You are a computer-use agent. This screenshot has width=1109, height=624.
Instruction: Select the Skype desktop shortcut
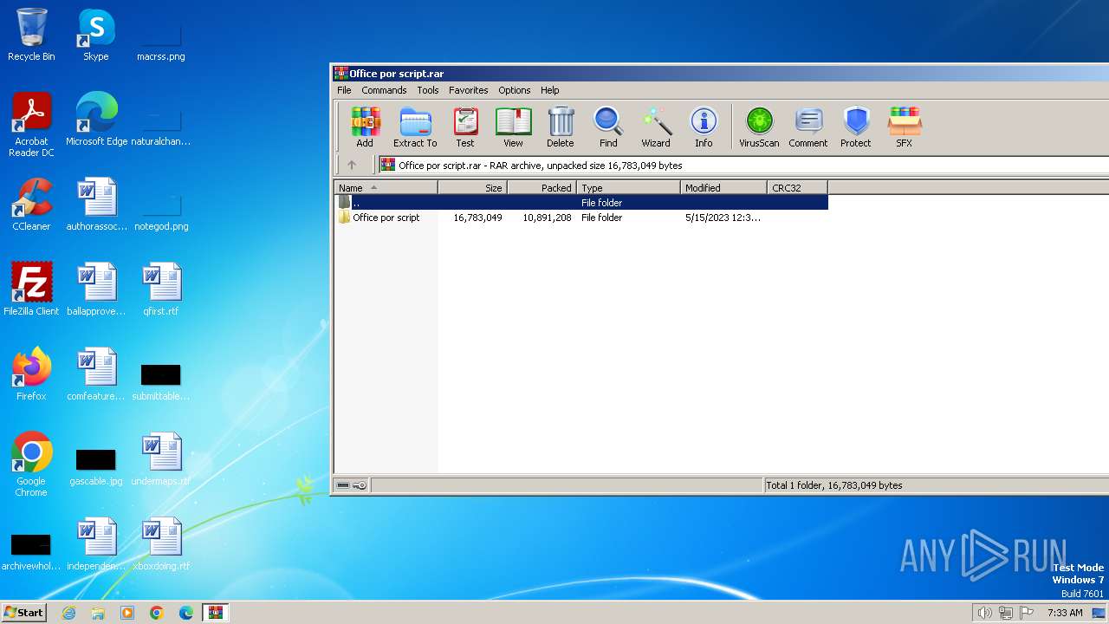[x=96, y=36]
